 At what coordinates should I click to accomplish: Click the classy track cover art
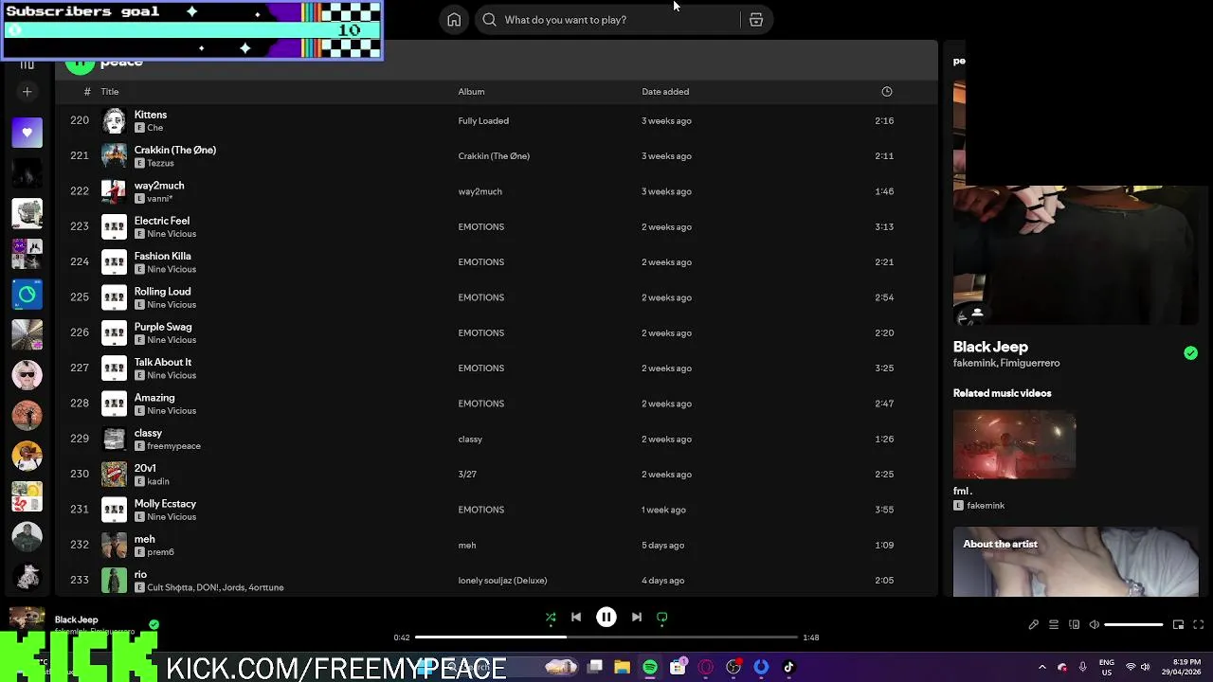[x=114, y=440]
